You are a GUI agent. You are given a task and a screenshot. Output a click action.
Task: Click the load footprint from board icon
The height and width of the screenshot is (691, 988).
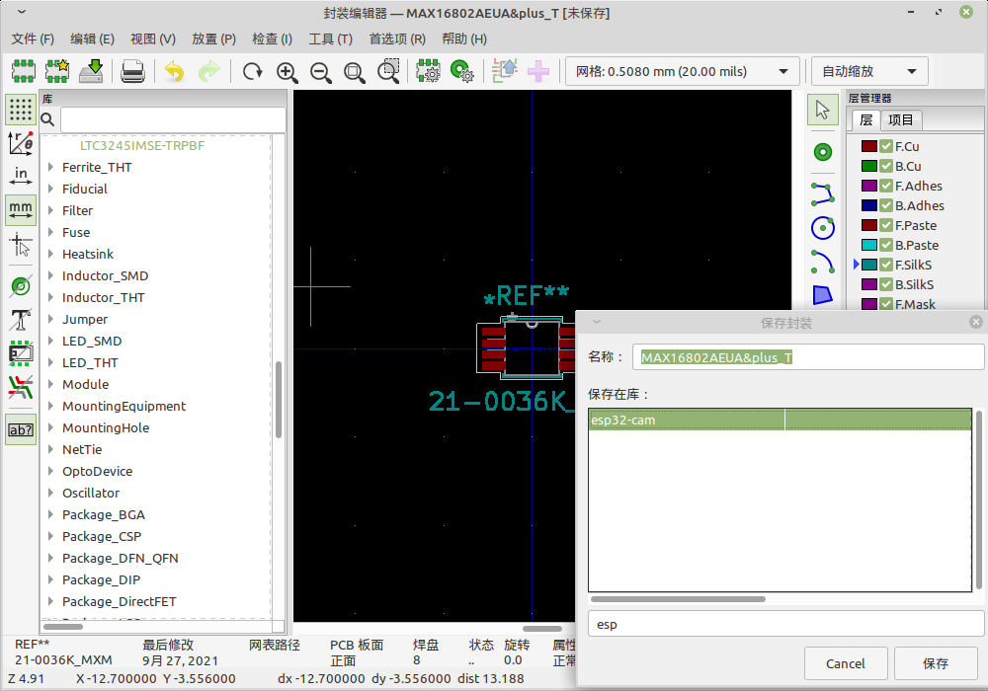tap(505, 71)
